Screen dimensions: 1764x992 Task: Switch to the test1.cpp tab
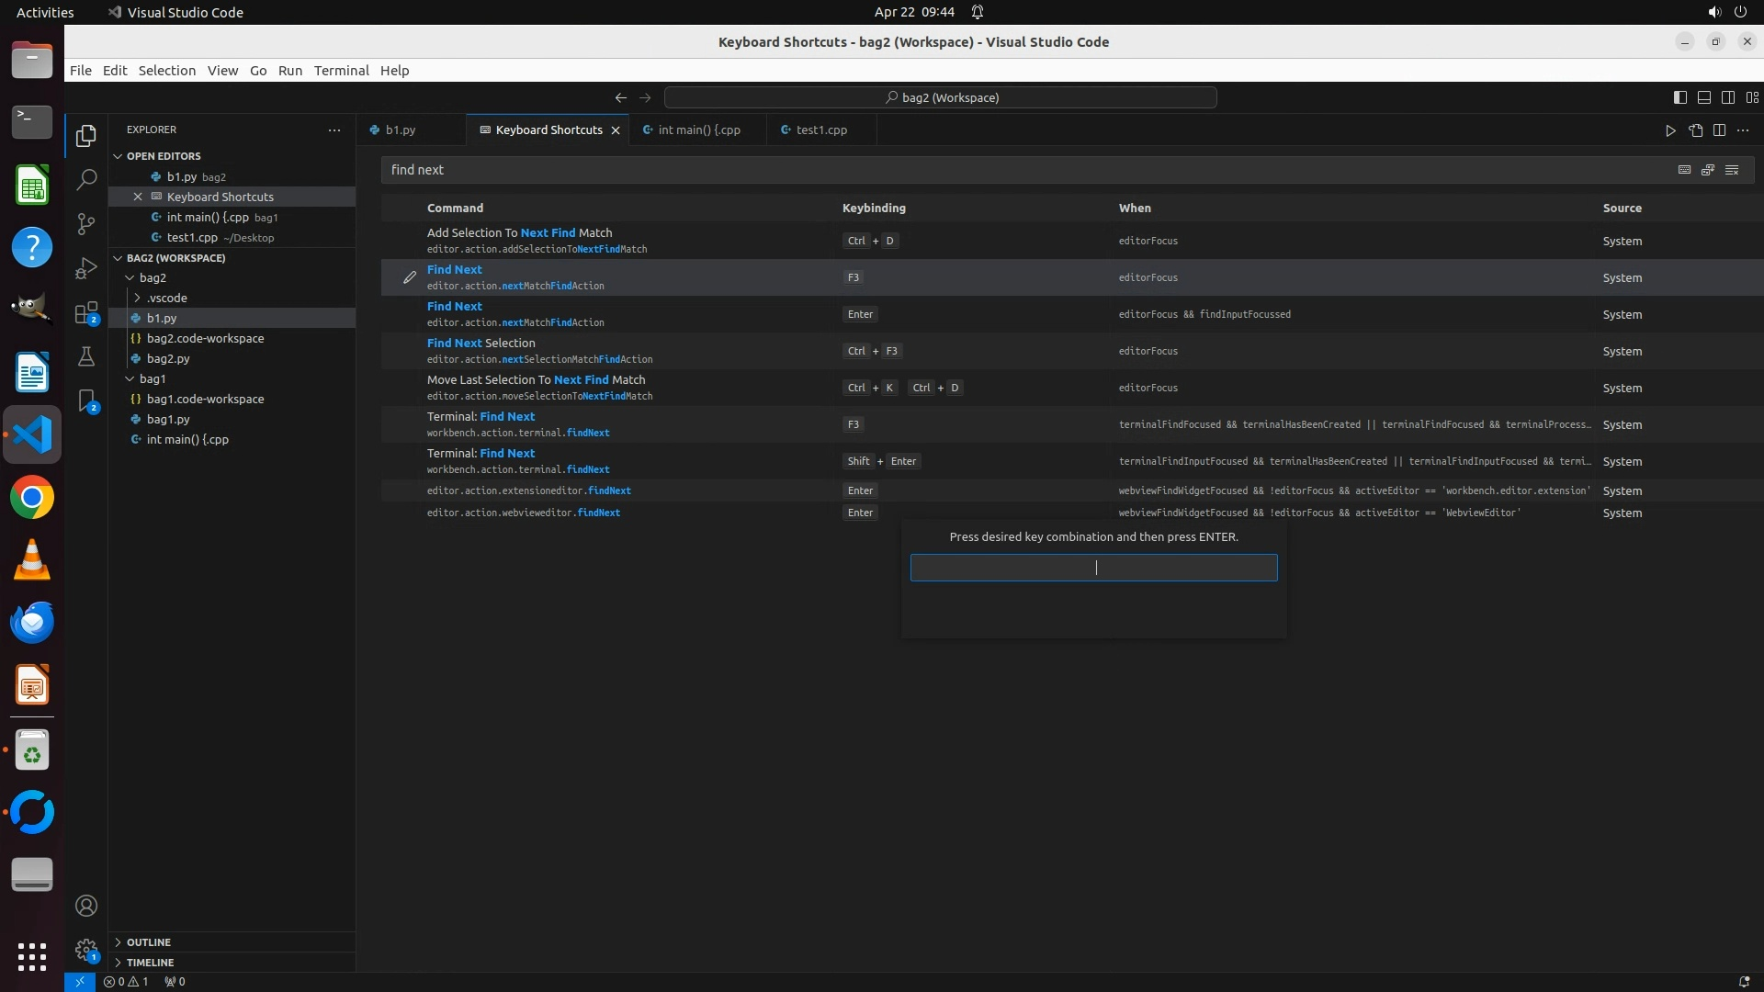(820, 130)
